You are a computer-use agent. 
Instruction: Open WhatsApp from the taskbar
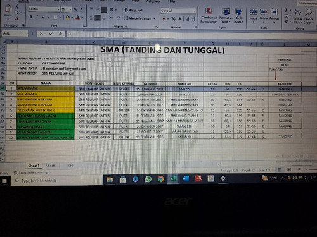pos(148,179)
